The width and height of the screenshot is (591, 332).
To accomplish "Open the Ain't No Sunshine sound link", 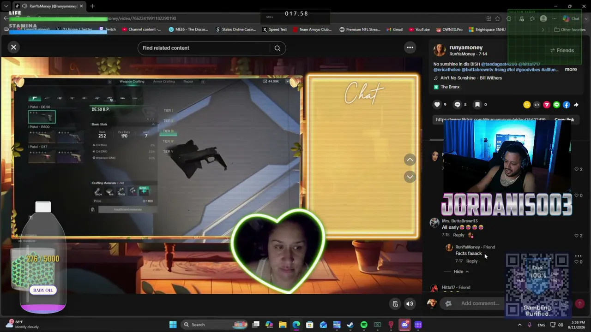I will click(471, 78).
